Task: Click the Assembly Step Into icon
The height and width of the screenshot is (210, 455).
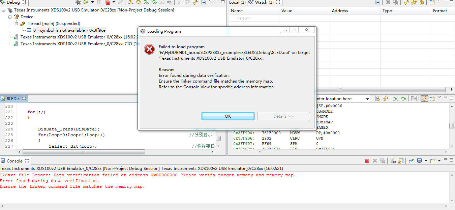Action: (x=146, y=2)
